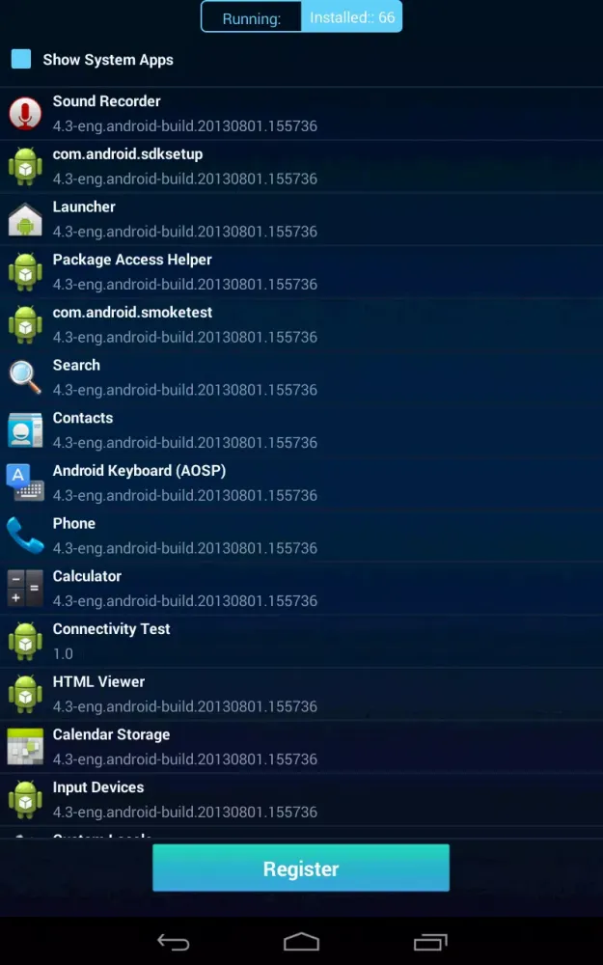Tap the version string under Calendar Storage
603x965 pixels.
tap(185, 758)
